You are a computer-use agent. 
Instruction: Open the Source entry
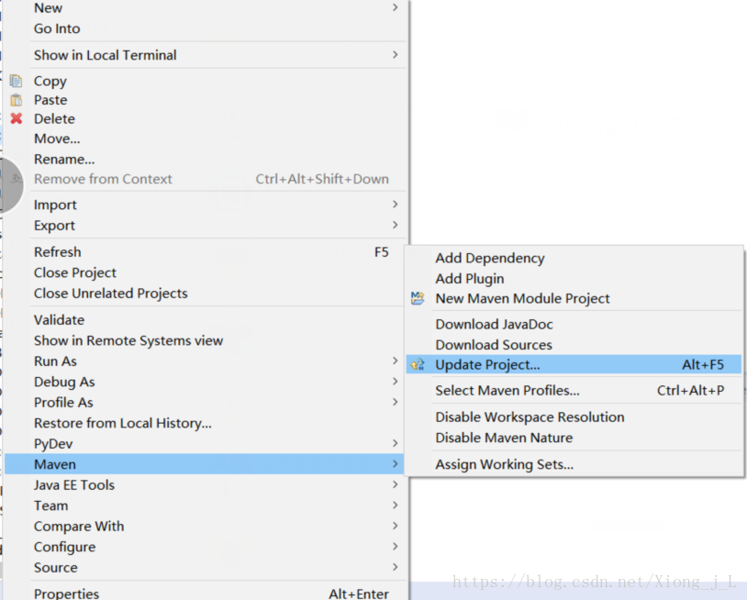[206, 567]
